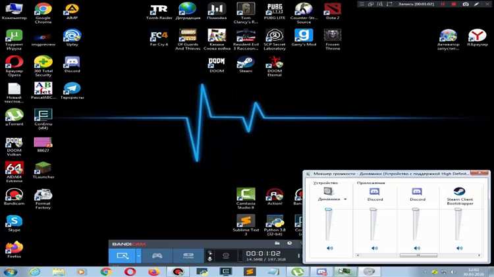
Task: Toggle the Bandicam webcam overlay button
Action: [225, 255]
